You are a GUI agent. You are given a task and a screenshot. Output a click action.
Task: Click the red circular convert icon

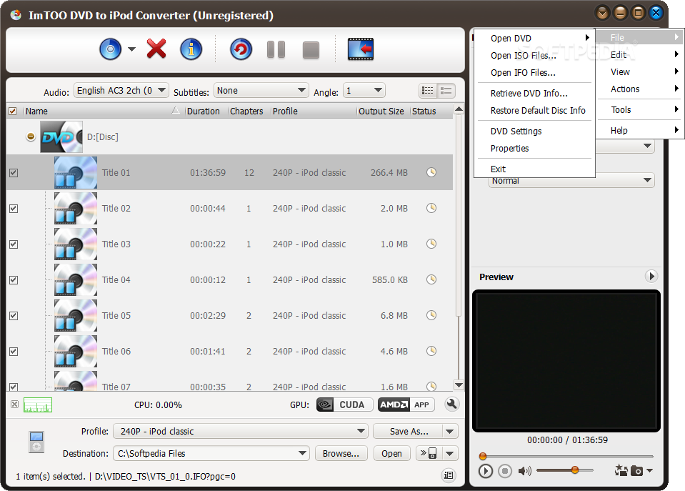pos(241,49)
